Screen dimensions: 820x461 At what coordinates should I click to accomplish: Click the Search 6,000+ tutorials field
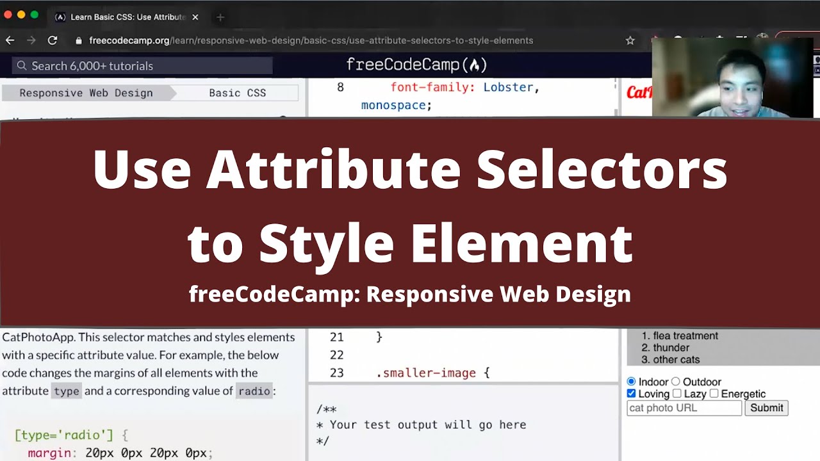click(142, 66)
